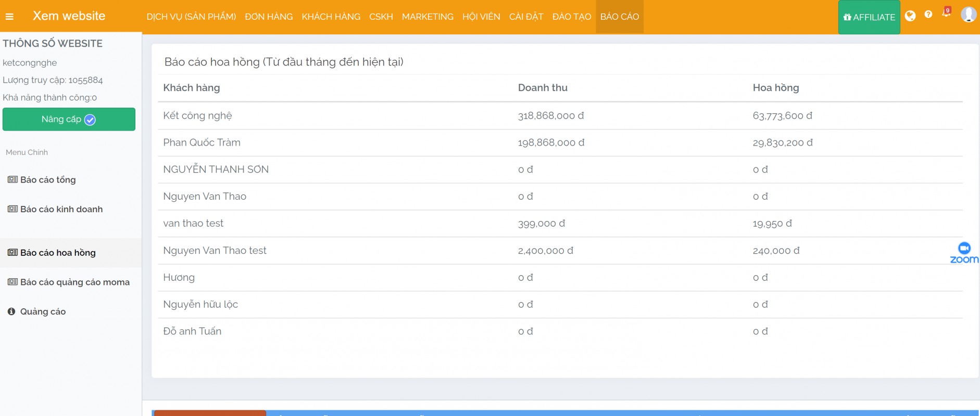Open the DỊCH VỤ (SẢN PHẨM) menu

[x=191, y=17]
